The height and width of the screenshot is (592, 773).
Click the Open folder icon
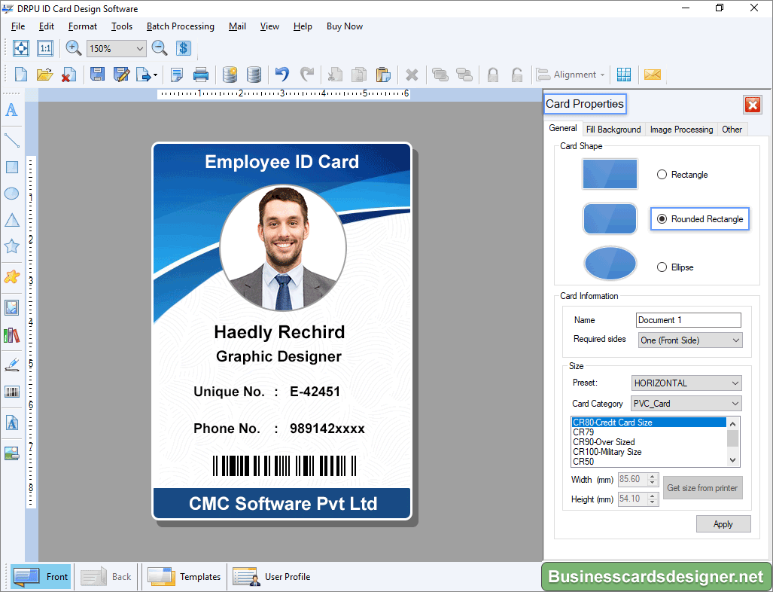[45, 75]
